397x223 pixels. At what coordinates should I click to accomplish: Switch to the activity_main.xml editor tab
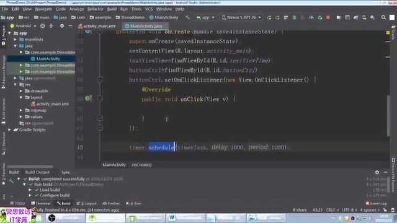97,26
